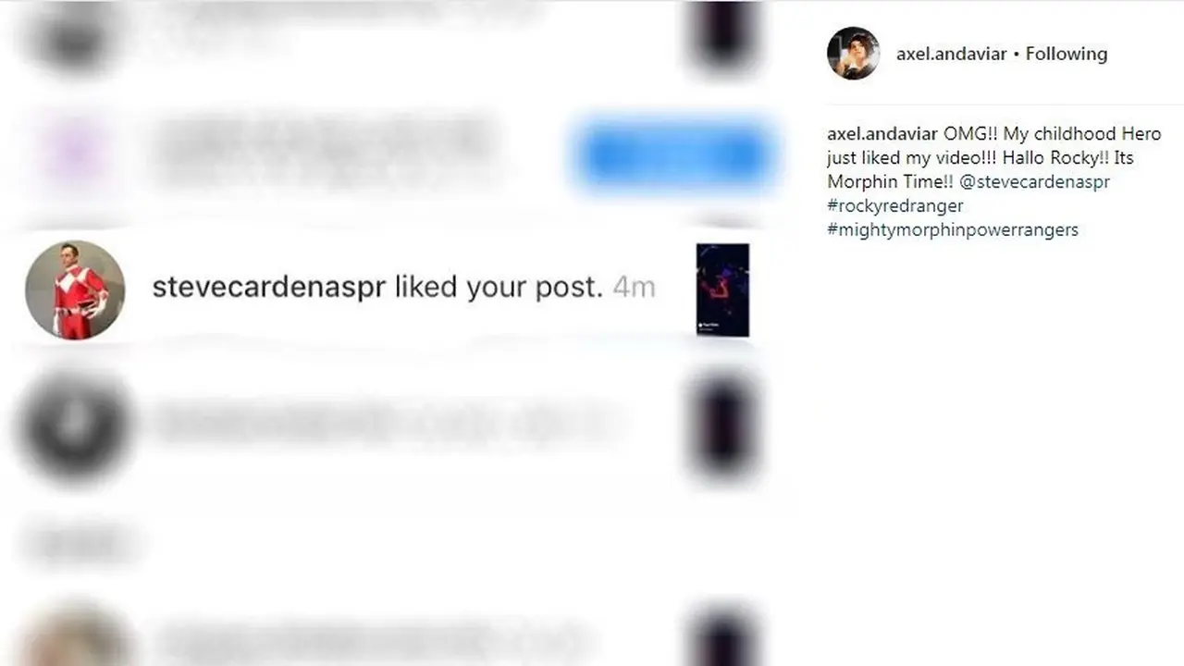This screenshot has width=1184, height=666.
Task: Open axel.andaviar's profile picture in post header
Action: coord(853,54)
